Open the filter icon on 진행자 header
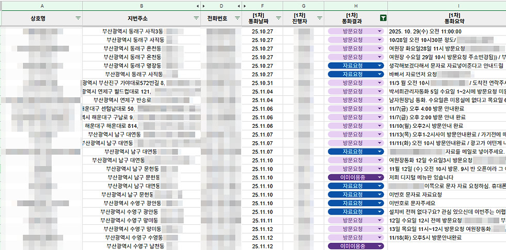The image size is (506, 250). (x=320, y=19)
